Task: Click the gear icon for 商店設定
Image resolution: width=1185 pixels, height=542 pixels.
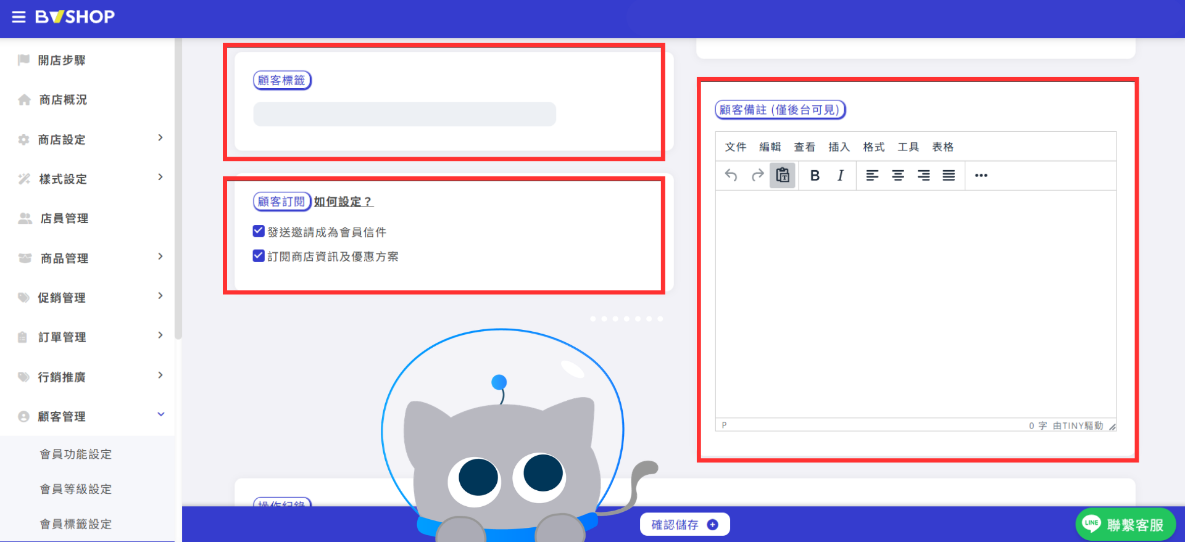Action: (23, 139)
